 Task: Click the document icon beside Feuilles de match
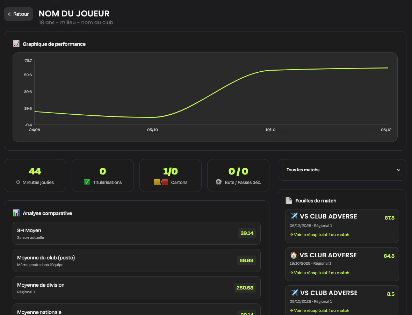pos(289,200)
